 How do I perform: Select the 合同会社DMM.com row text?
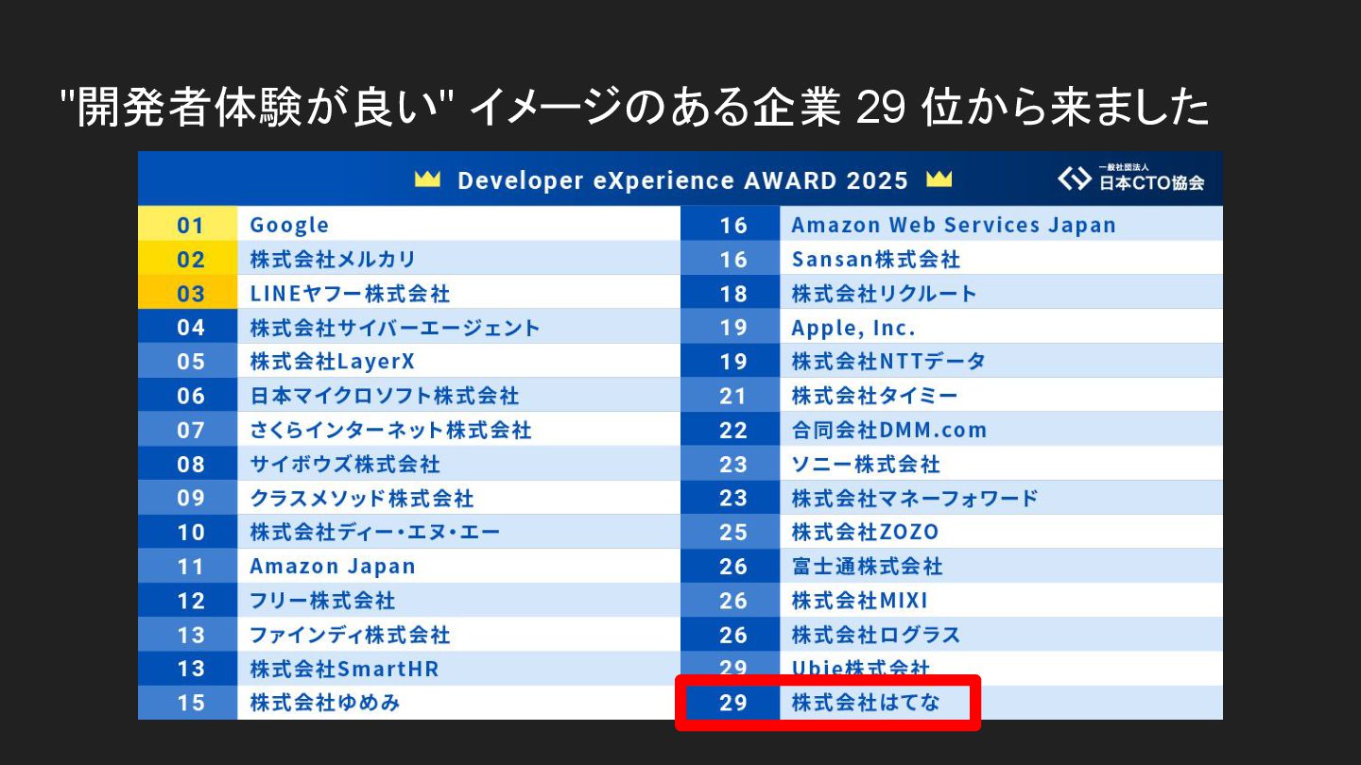click(x=889, y=430)
